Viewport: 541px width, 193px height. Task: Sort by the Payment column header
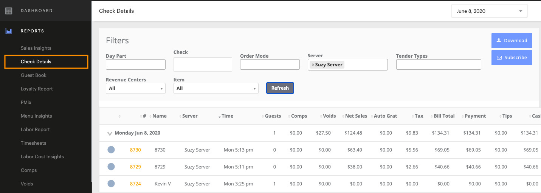point(475,116)
